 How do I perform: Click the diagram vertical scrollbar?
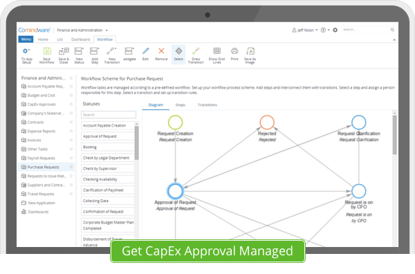[x=395, y=135]
